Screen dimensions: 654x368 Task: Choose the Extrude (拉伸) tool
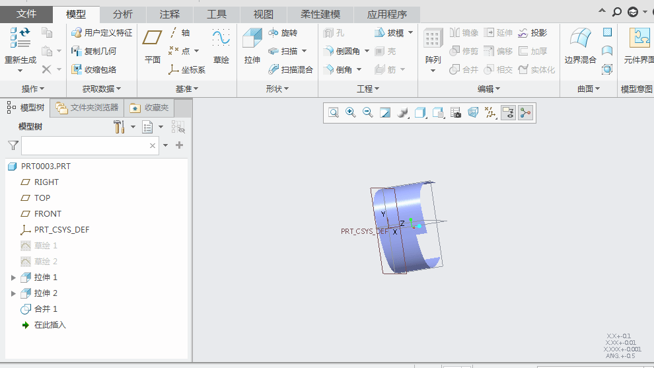(252, 45)
